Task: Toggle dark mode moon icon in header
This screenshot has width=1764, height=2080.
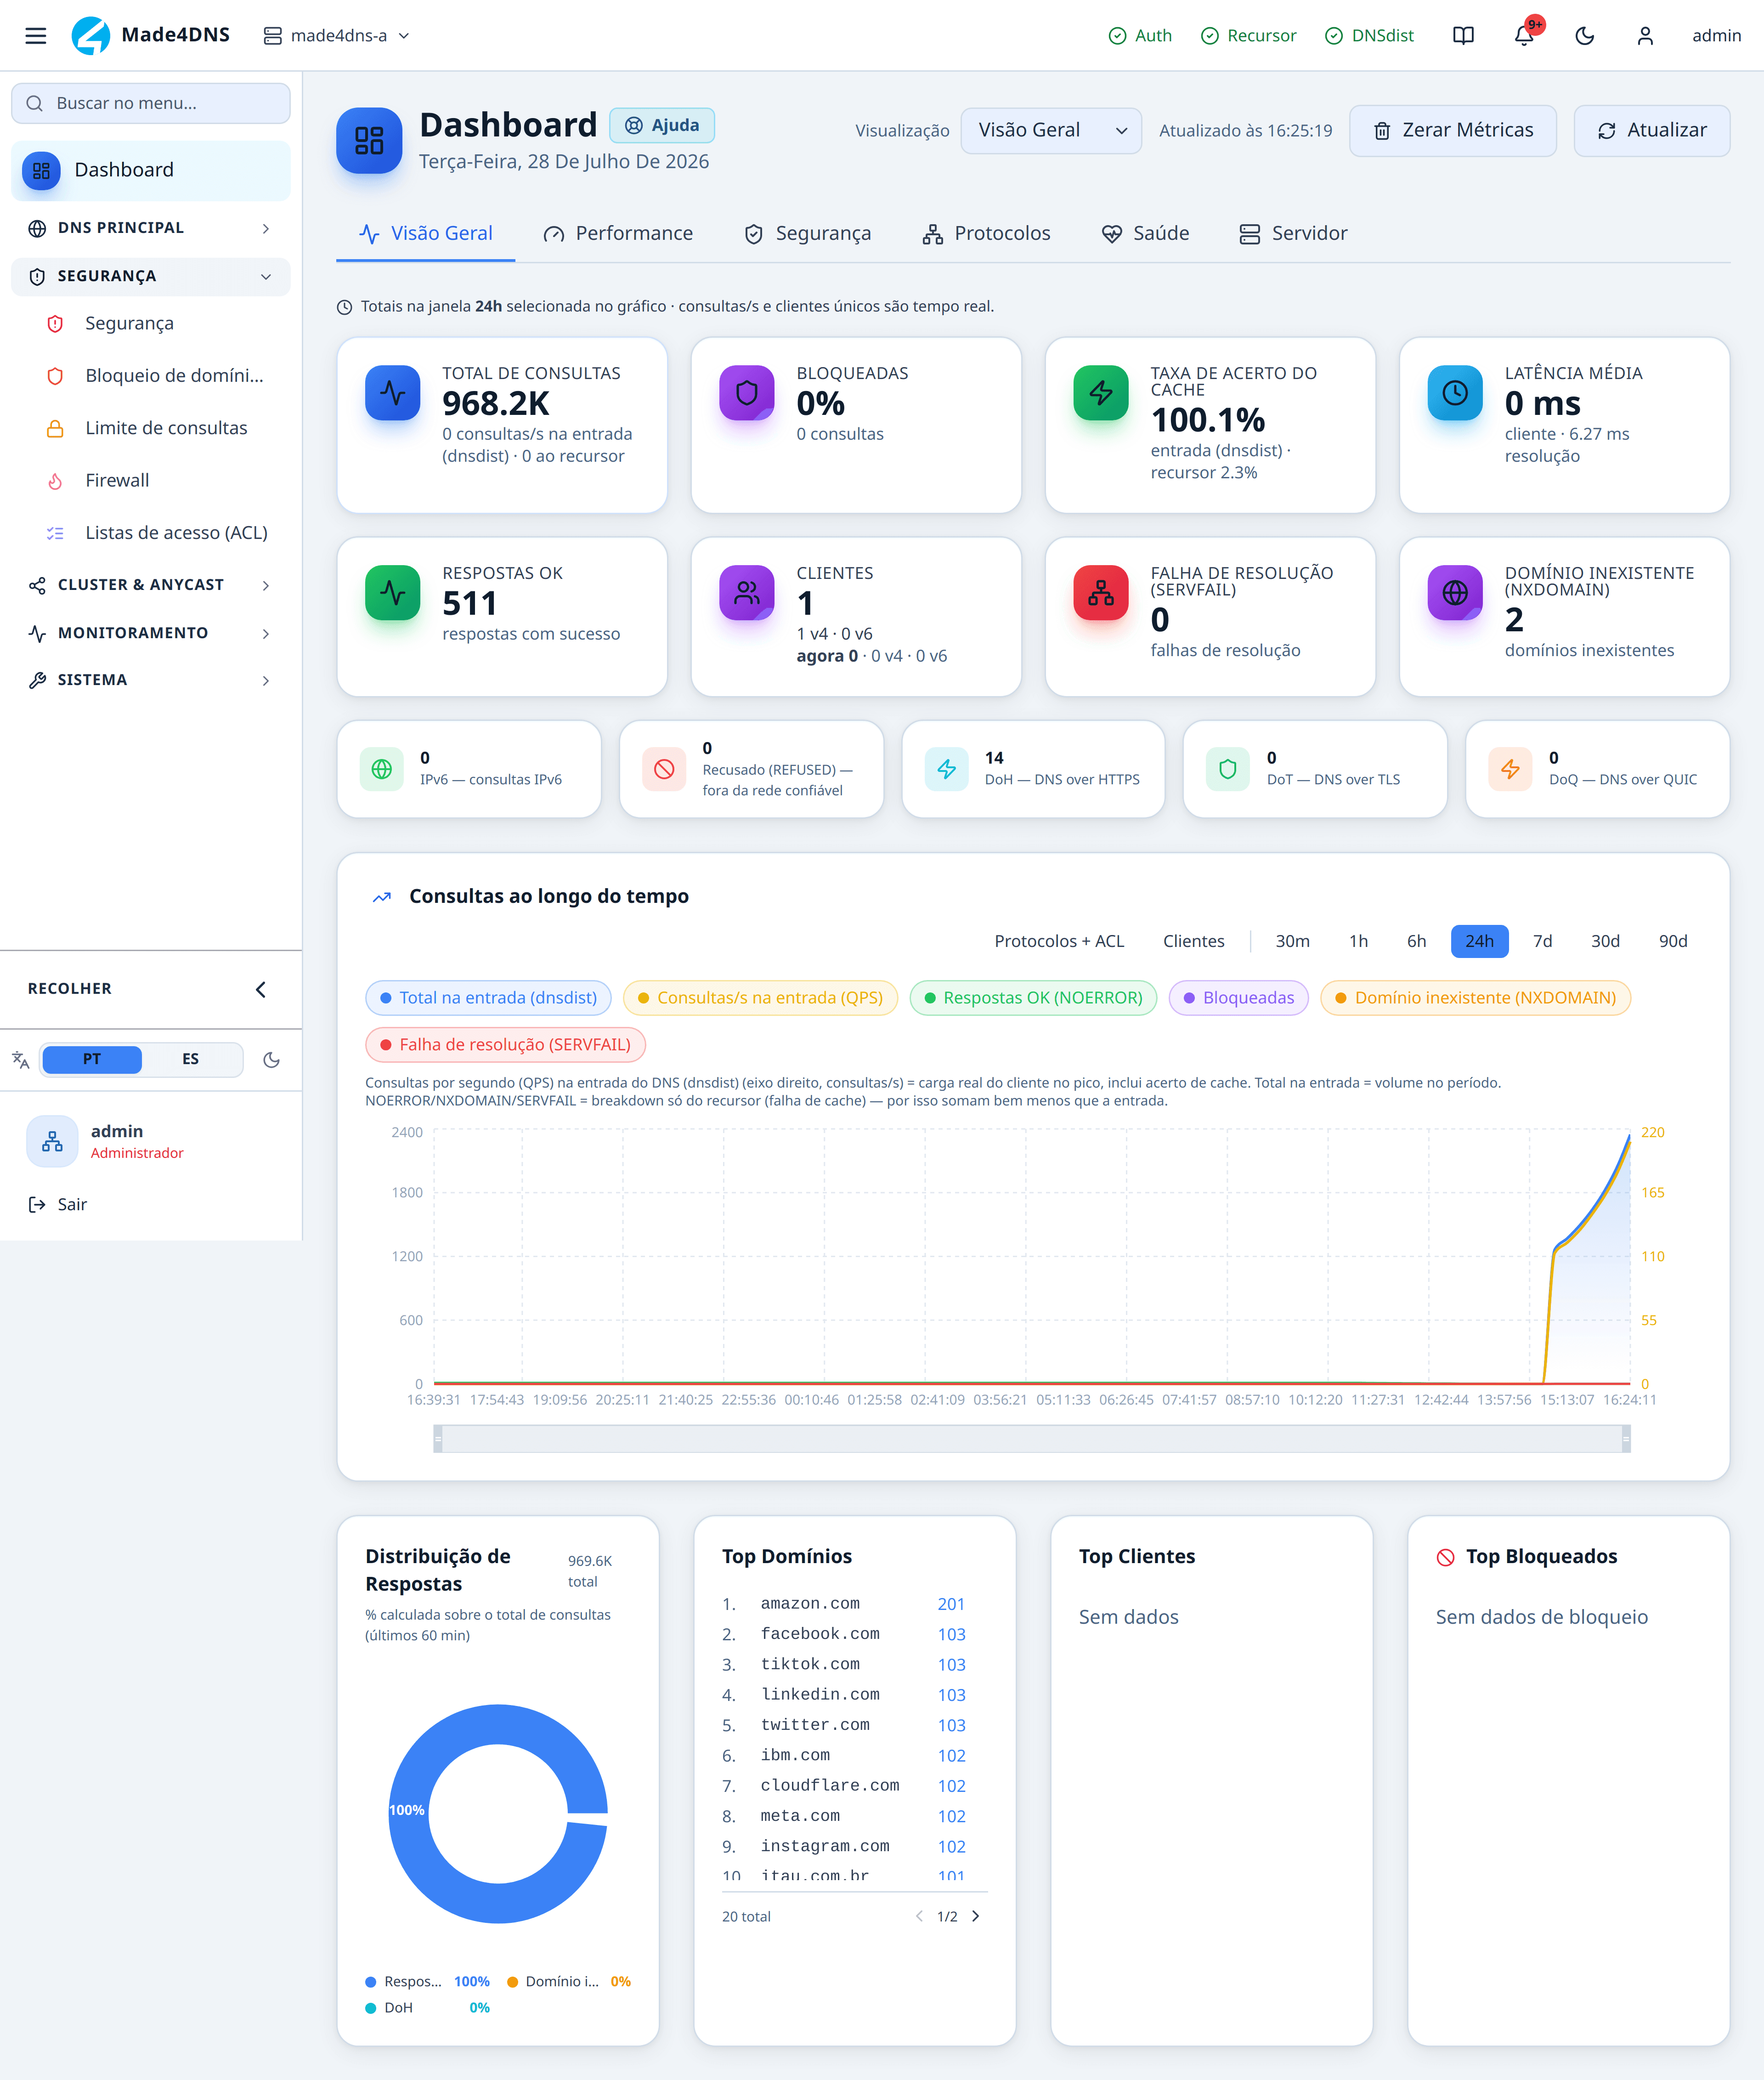Action: click(x=1584, y=36)
